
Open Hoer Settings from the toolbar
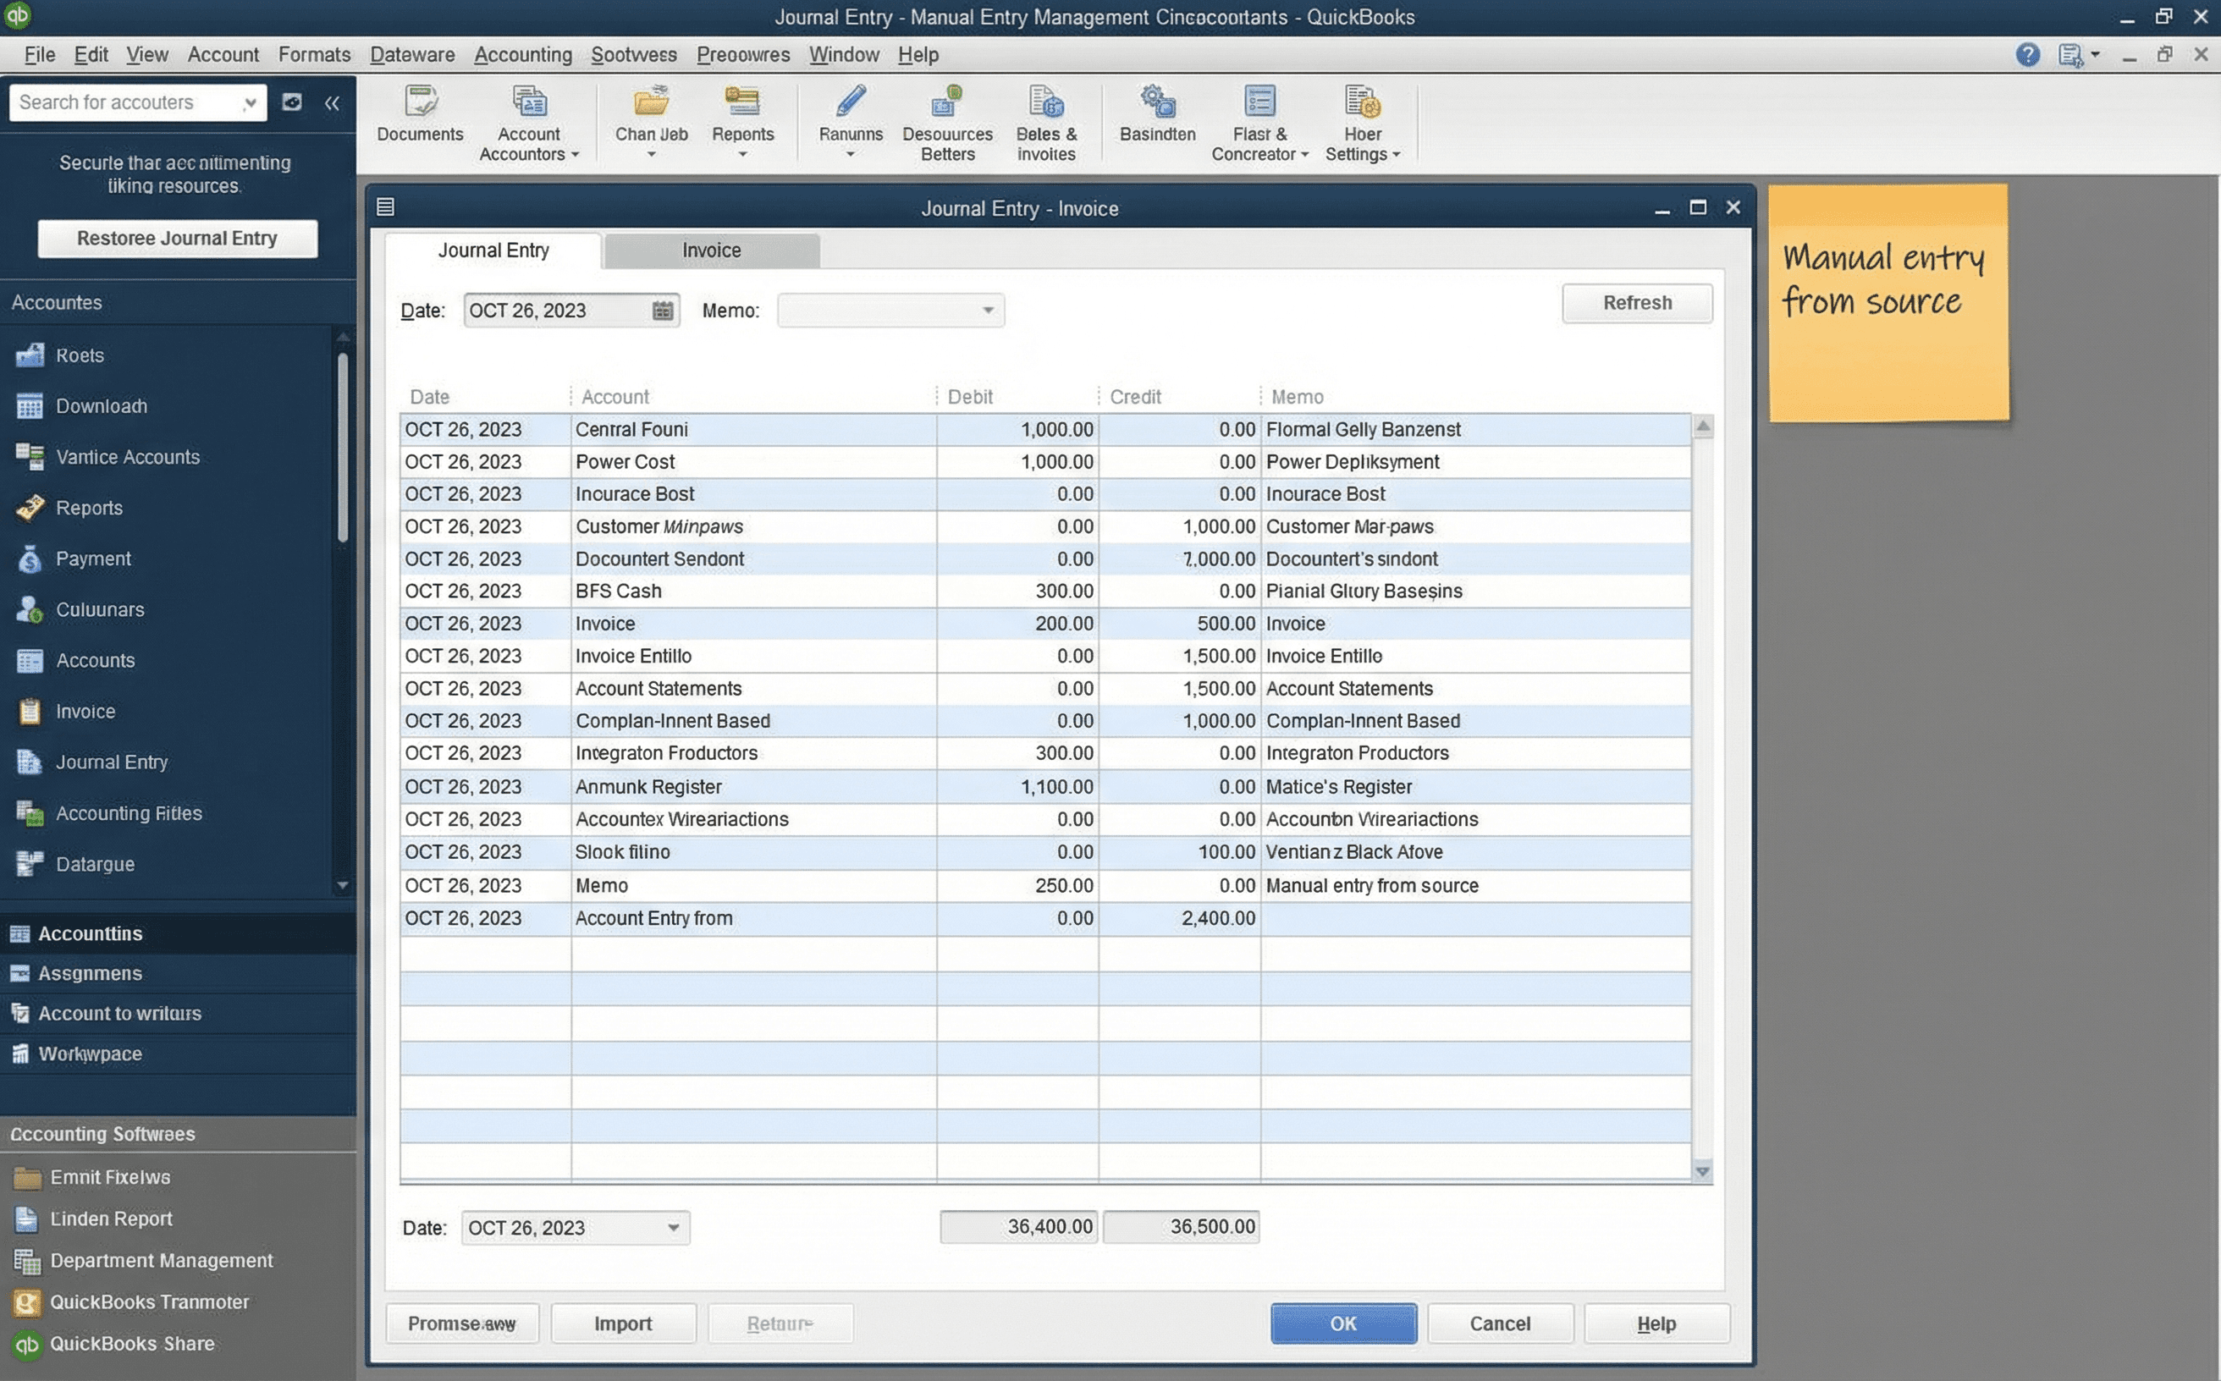[1362, 124]
